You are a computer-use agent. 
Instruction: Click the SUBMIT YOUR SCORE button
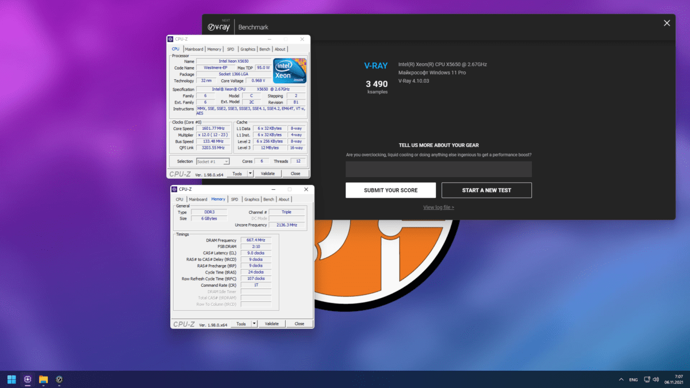pos(391,190)
